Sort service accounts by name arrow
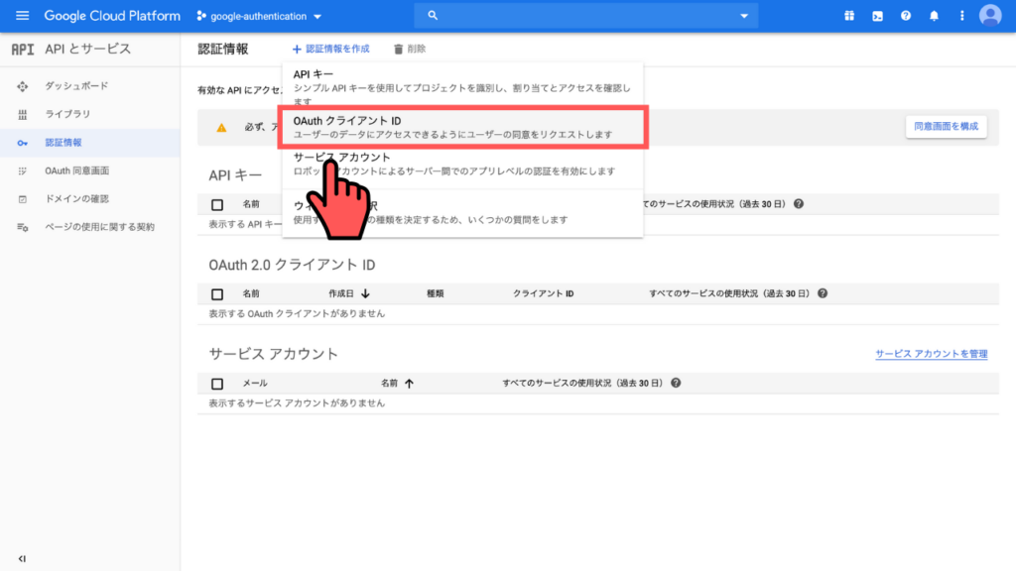 409,384
